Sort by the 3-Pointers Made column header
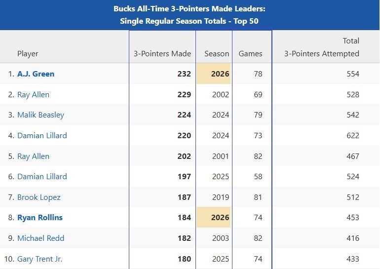 point(162,54)
